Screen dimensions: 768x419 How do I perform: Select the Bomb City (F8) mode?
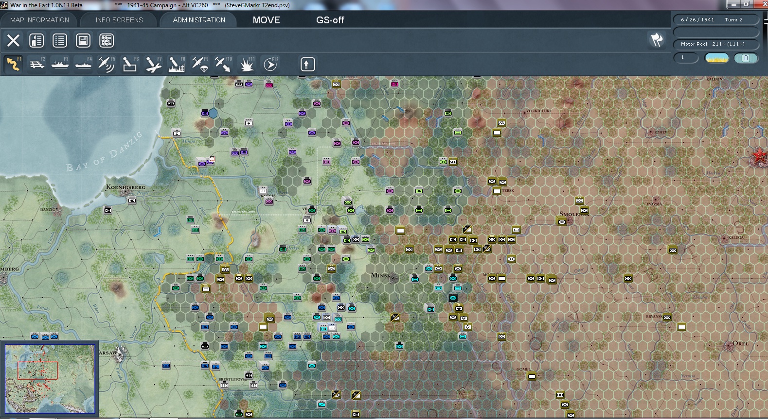coord(177,64)
